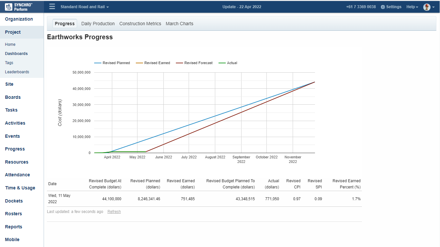Toggle the hamburger menu icon

tap(52, 7)
